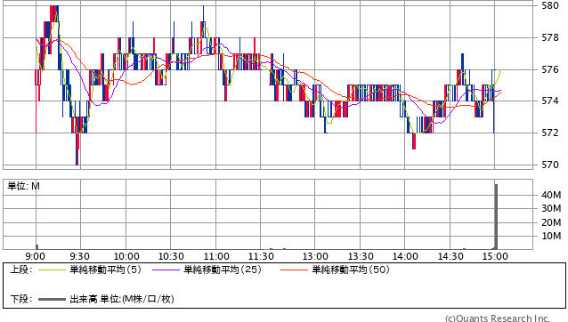This screenshot has height=322, width=568.
Task: Click the 14:30 time axis label
Action: 450,256
